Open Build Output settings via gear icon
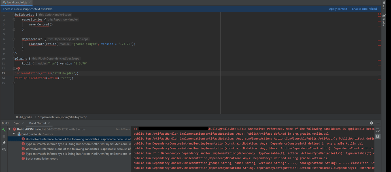Image resolution: width=391 pixels, height=172 pixels. pyautogui.click(x=371, y=123)
